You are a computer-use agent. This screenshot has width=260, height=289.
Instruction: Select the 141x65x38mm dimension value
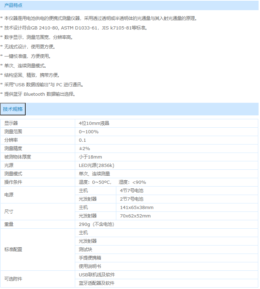tap(137, 207)
